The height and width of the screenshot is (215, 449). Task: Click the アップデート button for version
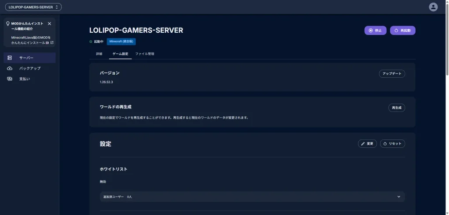tap(392, 74)
